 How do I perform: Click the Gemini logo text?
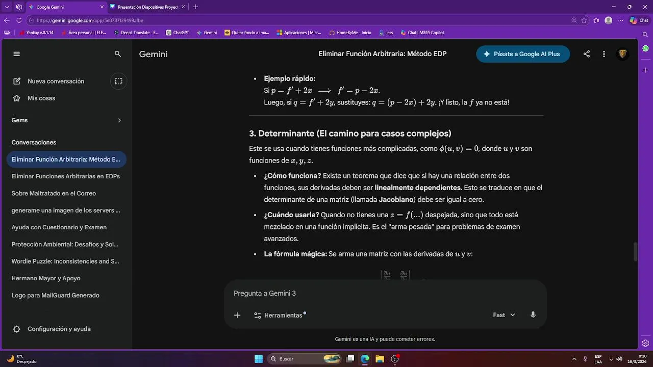pos(153,54)
